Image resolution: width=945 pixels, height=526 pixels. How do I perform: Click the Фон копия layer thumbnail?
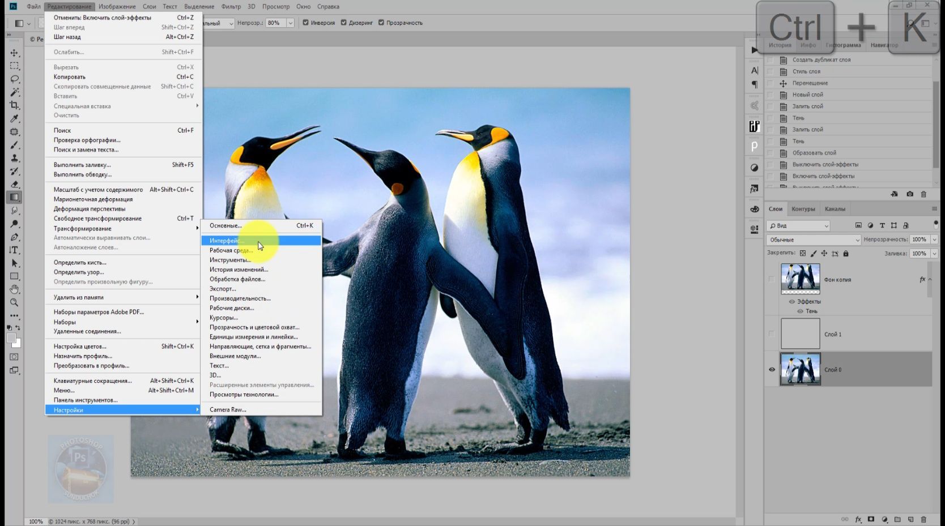click(x=801, y=279)
